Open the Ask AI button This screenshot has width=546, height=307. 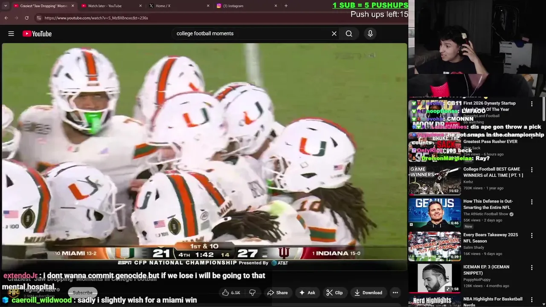point(307,293)
